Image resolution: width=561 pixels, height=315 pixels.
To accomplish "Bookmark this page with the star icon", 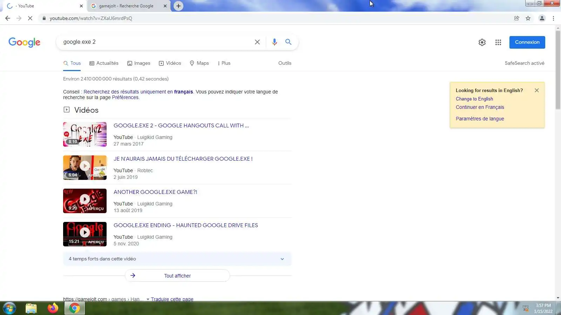I will tap(528, 18).
